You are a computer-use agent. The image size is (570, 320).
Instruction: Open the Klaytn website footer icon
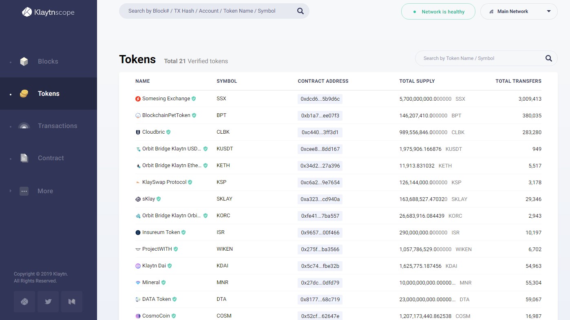click(x=24, y=302)
